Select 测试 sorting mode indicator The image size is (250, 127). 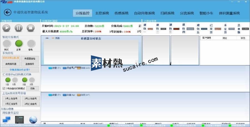[7, 44]
